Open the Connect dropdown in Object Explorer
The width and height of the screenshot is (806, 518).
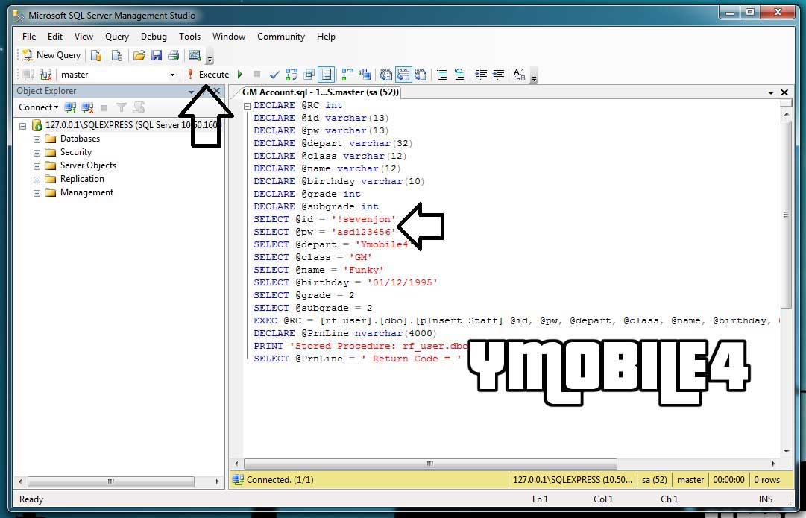[38, 107]
